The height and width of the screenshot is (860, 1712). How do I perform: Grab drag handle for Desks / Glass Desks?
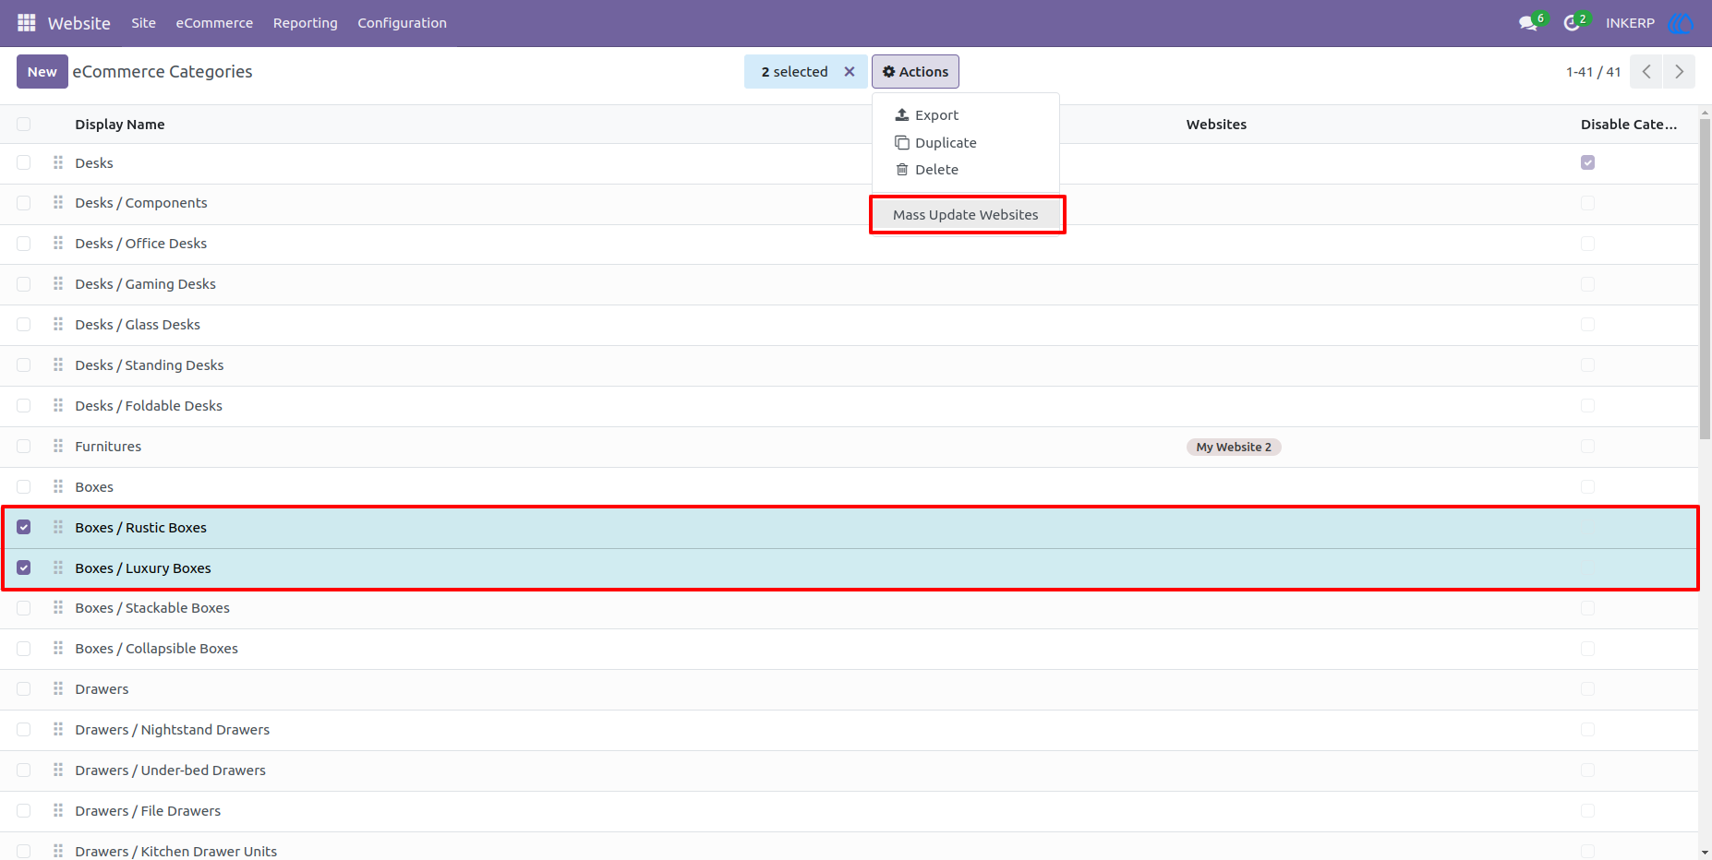pos(58,324)
